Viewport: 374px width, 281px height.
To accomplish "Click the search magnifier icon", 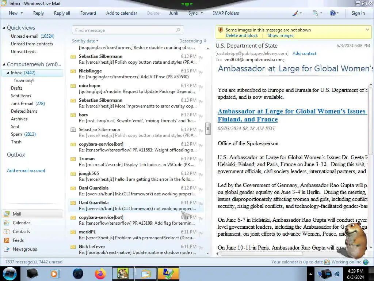I will (178, 30).
